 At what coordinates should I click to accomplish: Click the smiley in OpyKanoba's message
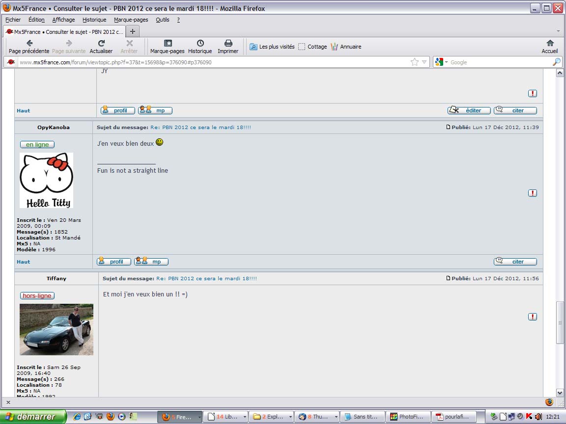[x=159, y=142]
